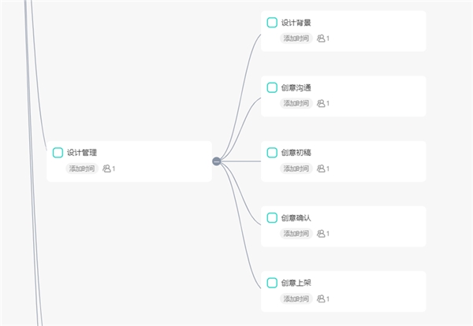
Task: Collapse the 设计管理 node children
Action: click(216, 161)
